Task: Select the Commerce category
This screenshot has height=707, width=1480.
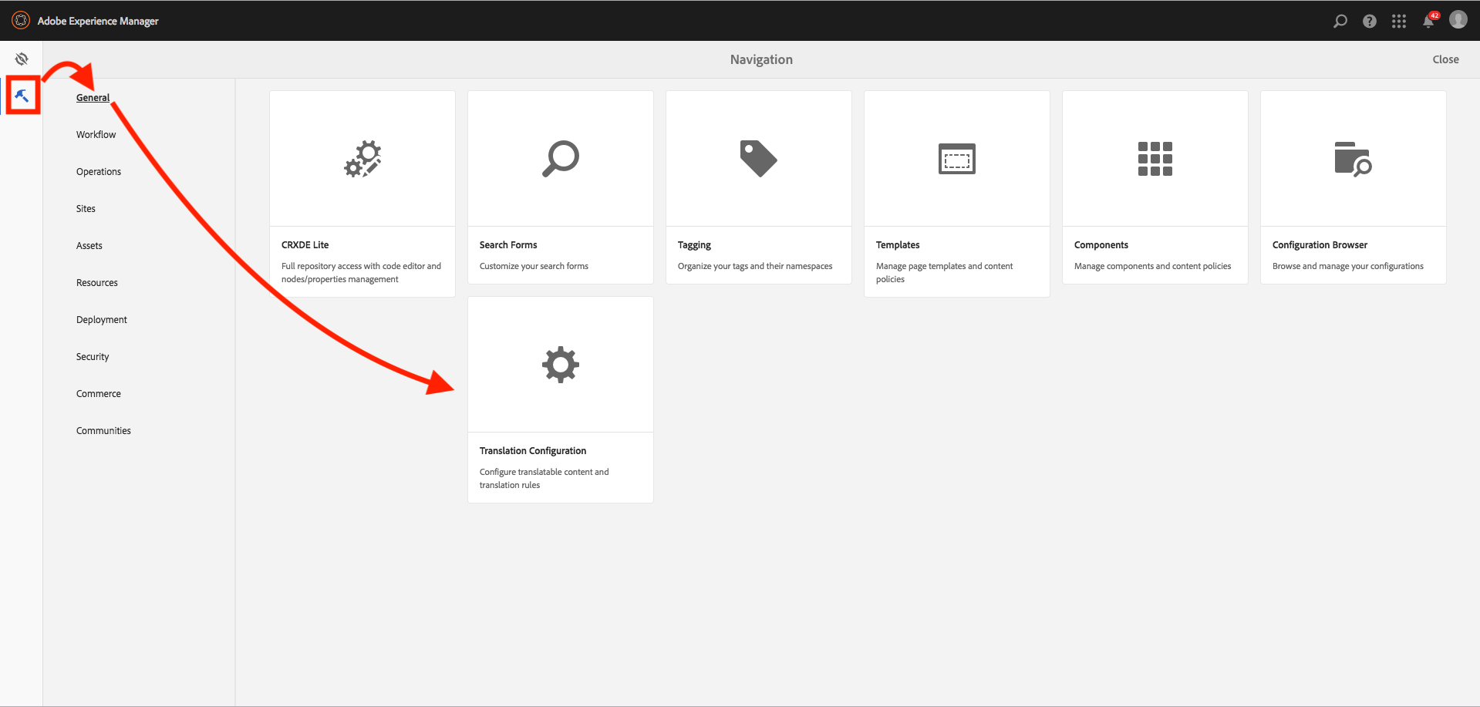Action: tap(99, 394)
